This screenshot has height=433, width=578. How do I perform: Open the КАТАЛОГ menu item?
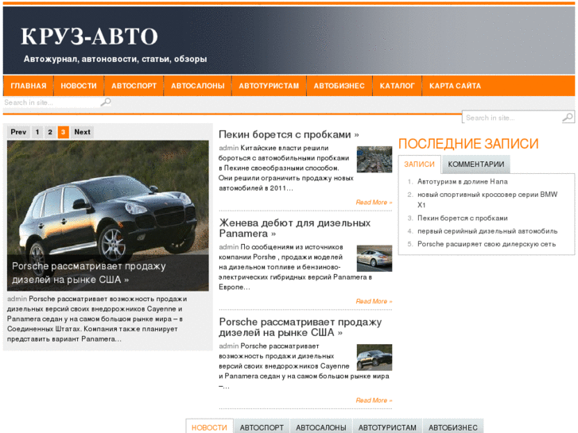[397, 86]
